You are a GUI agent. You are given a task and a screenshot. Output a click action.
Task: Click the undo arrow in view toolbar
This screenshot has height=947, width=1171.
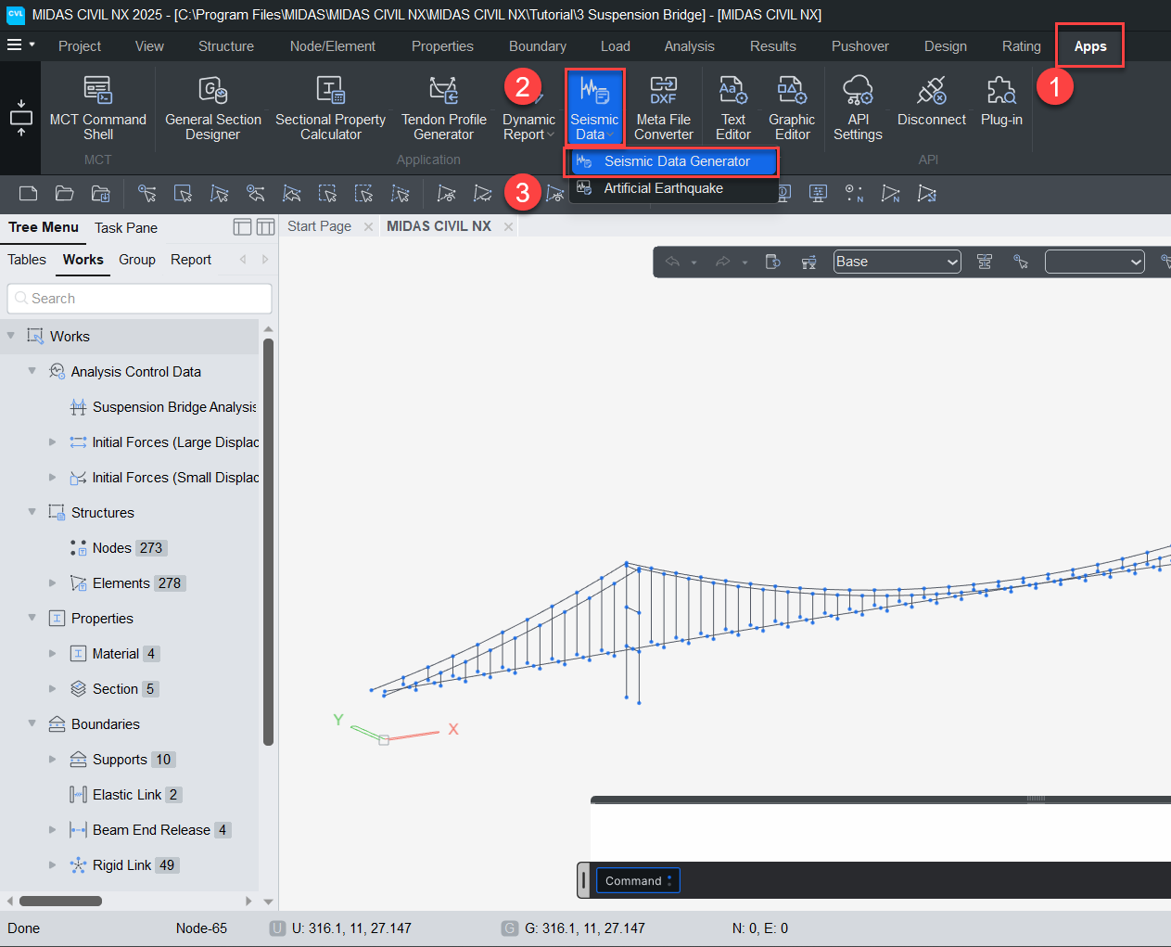click(673, 262)
